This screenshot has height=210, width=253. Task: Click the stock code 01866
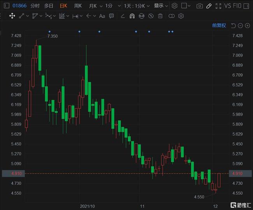pyautogui.click(x=19, y=6)
